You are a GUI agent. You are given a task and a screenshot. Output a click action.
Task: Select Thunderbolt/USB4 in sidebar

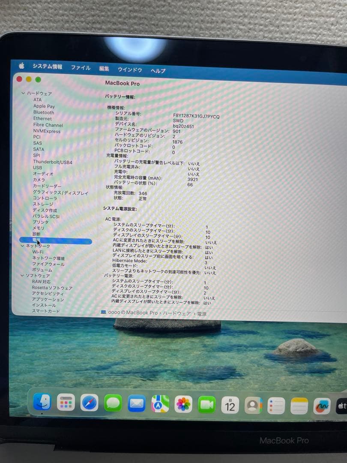(x=53, y=162)
